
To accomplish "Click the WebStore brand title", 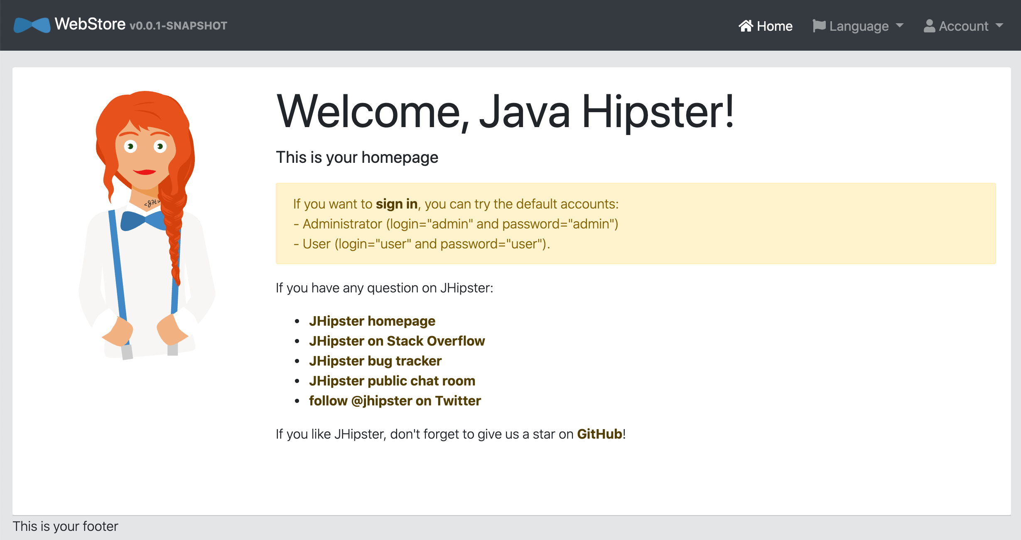I will point(90,24).
